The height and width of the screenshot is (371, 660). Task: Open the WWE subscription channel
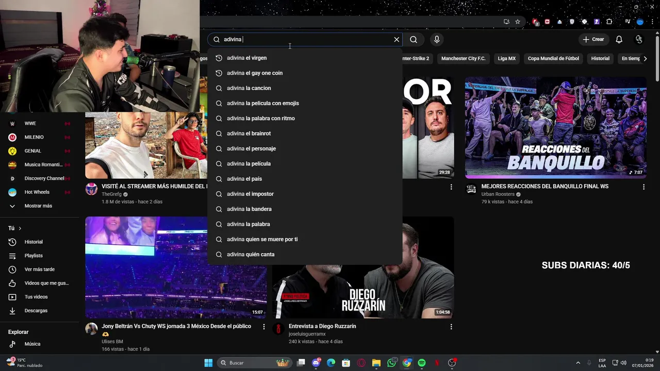(40, 124)
